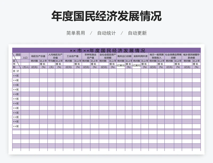Click the page heading 年度国民经济发展情况
The image size is (213, 163).
coord(106,16)
